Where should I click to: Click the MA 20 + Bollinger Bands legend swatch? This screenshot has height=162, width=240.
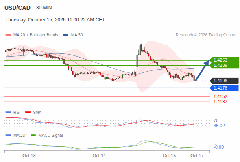[x=8, y=35]
